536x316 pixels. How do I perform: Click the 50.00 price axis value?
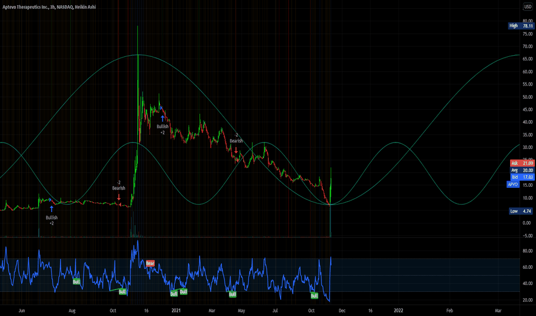click(527, 97)
